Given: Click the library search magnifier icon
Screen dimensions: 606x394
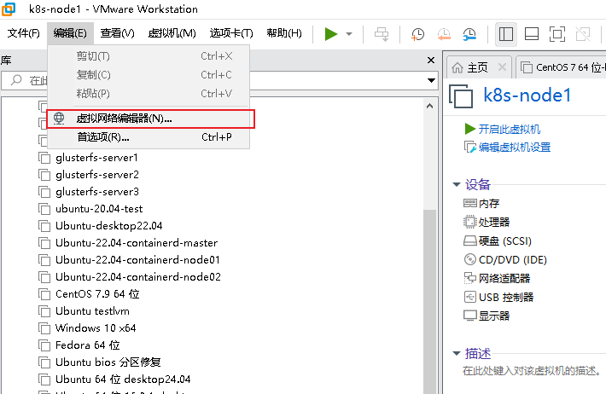Looking at the screenshot, I should click(16, 80).
